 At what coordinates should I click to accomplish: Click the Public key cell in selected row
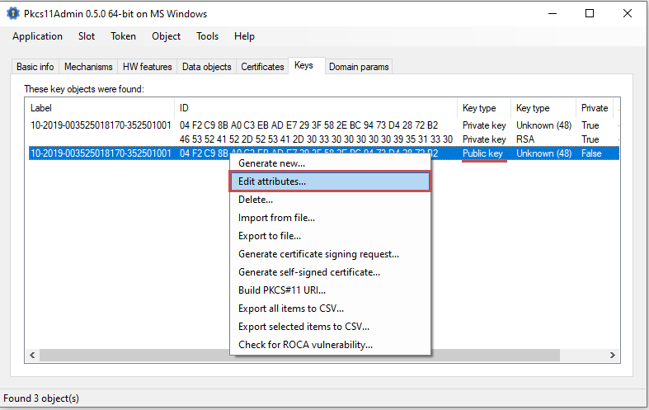pyautogui.click(x=482, y=153)
